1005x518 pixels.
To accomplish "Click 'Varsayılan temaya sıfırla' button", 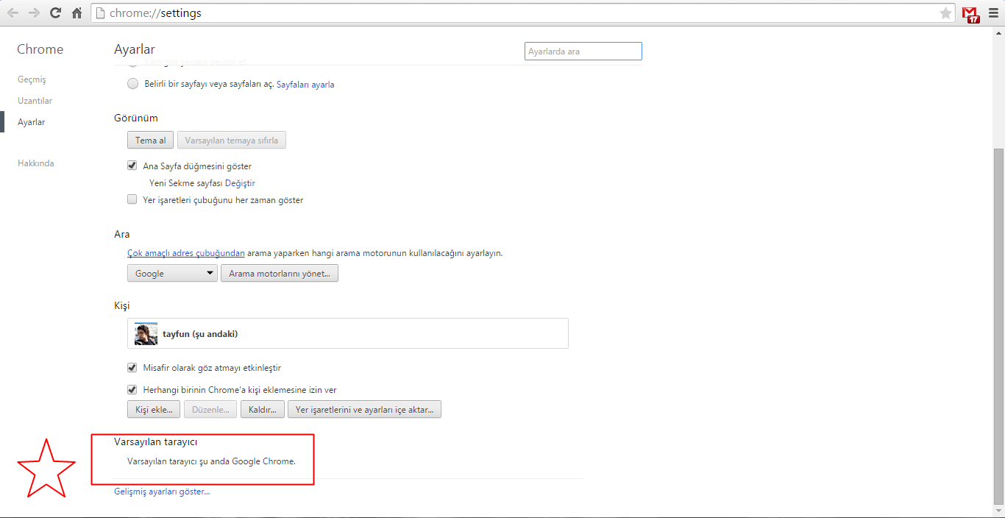I will pos(232,141).
